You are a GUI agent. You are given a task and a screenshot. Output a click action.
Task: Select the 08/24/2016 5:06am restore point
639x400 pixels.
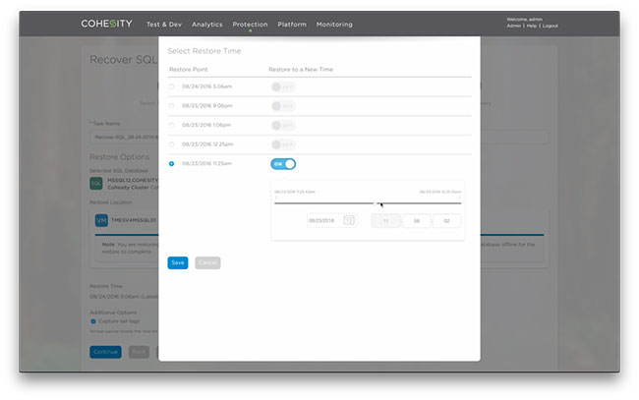coord(172,86)
